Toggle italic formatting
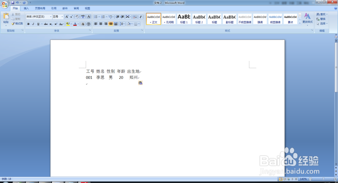338x183 pixels. (33, 24)
